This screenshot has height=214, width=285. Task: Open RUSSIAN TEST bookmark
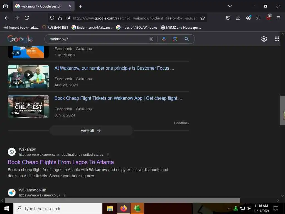55,28
